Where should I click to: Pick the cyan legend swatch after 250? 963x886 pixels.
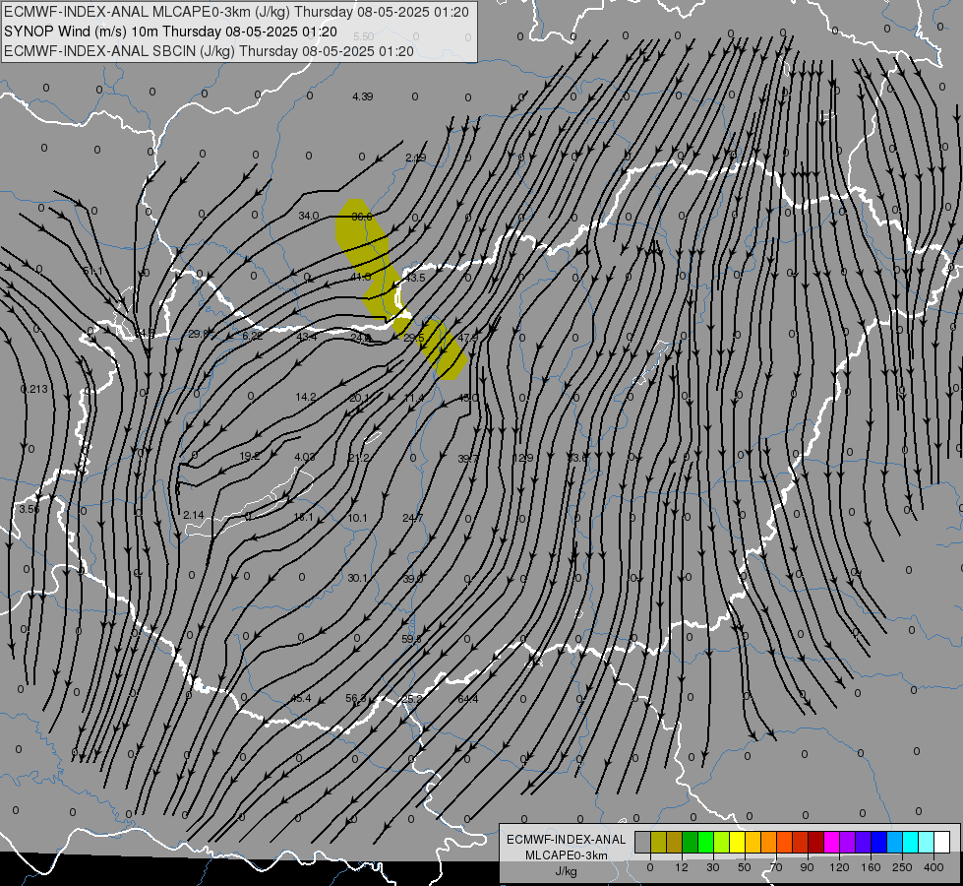911,842
